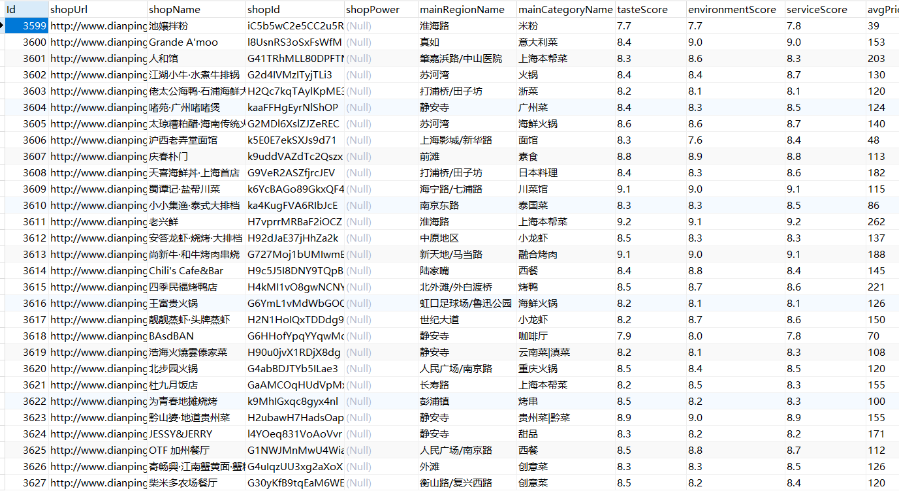The width and height of the screenshot is (899, 491).
Task: Click shop name cell Grande A'moo
Action: click(x=197, y=42)
